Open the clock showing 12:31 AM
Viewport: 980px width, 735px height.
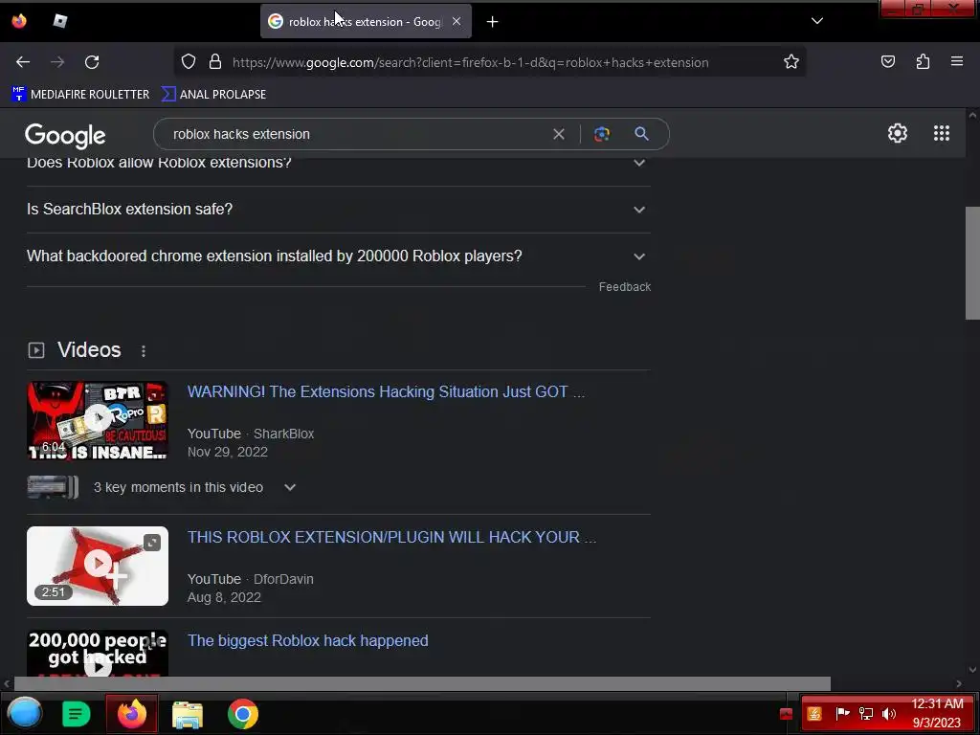[937, 713]
